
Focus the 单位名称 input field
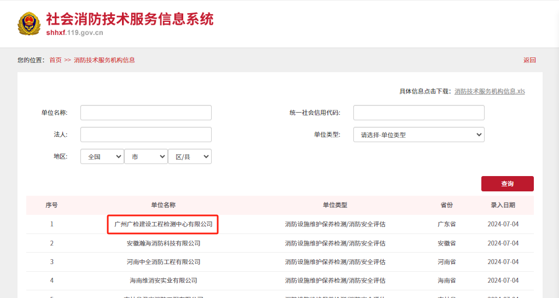145,113
